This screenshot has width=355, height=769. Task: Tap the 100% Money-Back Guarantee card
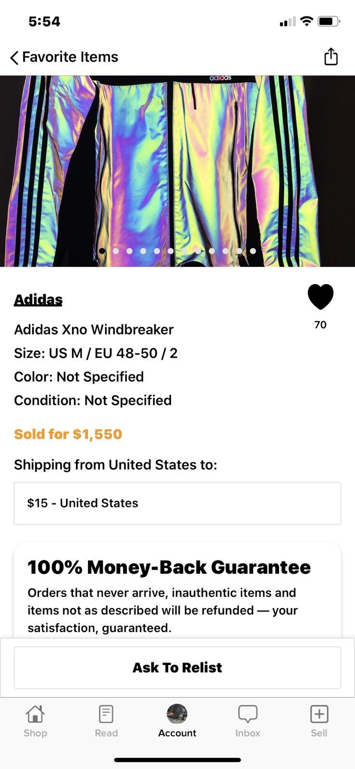pos(177,594)
